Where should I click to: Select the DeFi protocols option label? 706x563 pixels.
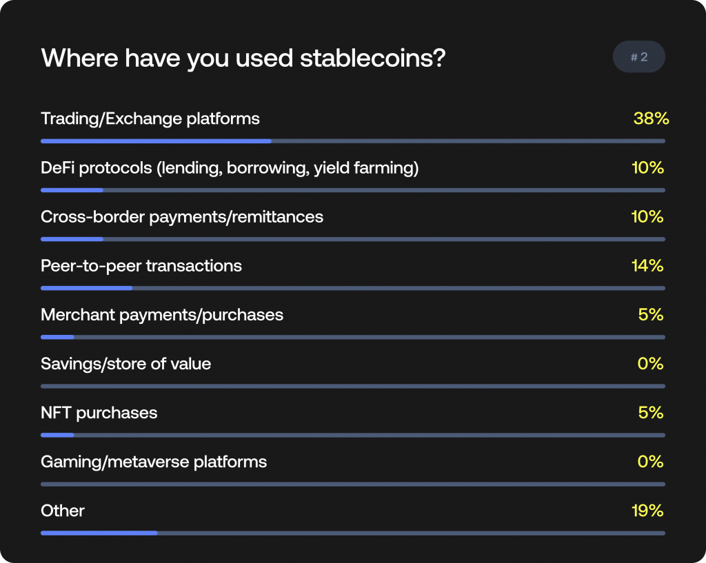point(230,167)
